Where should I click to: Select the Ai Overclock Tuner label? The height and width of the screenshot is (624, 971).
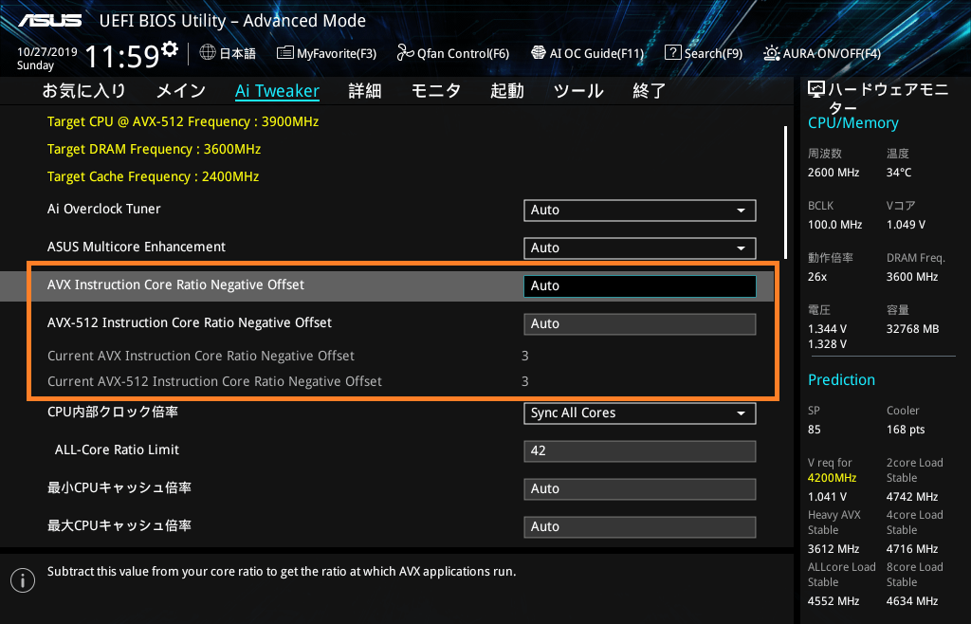coord(104,209)
